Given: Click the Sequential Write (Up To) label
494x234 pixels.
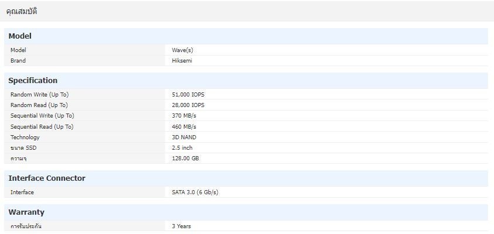Looking at the screenshot, I should pos(42,116).
